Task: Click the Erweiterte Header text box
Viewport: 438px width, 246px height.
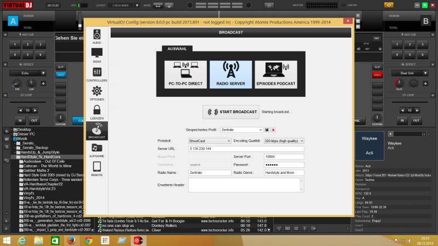Action: pyautogui.click(x=246, y=185)
